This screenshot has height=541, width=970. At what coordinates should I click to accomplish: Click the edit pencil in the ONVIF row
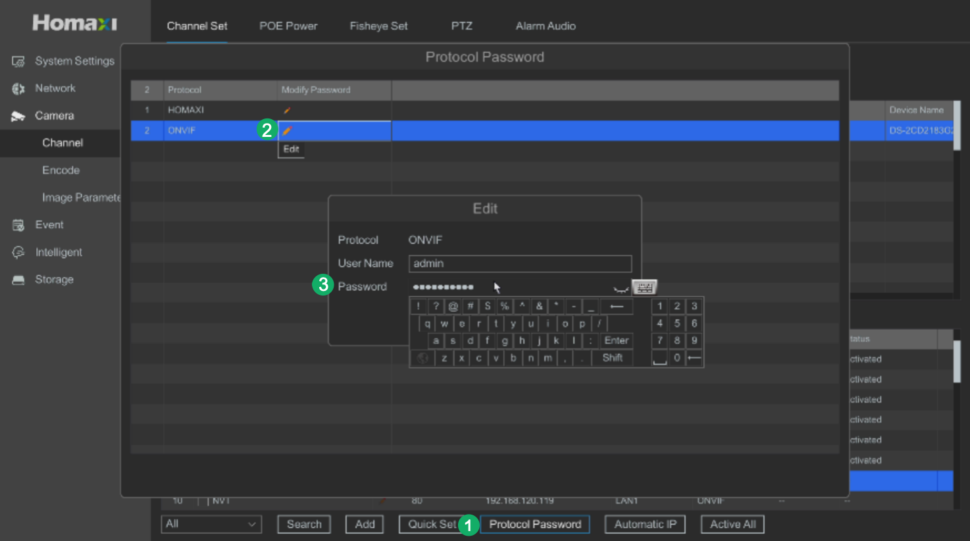pos(287,130)
